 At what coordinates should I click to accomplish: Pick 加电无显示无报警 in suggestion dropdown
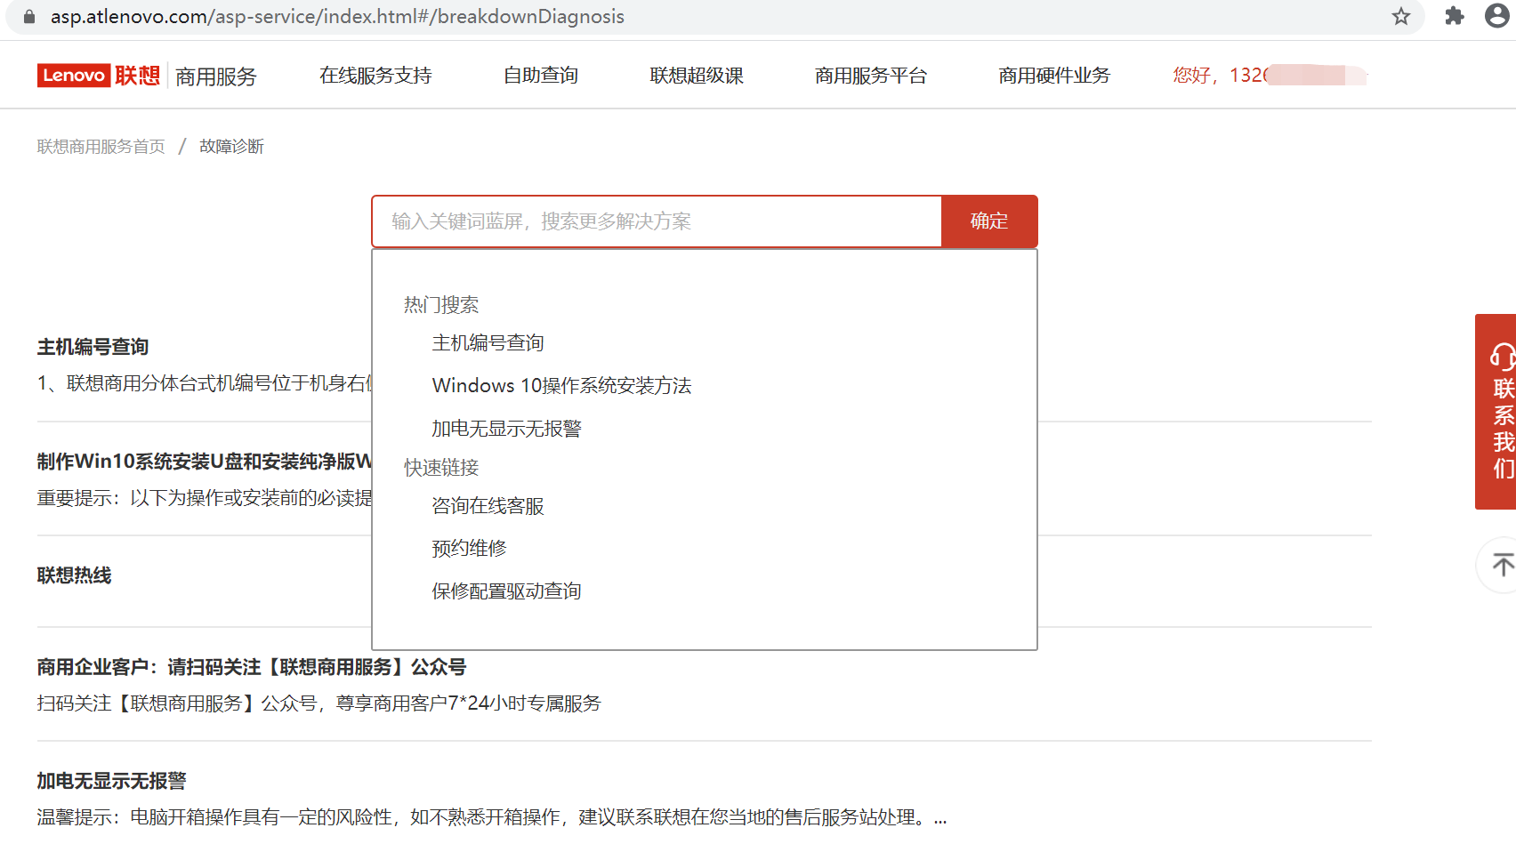(x=506, y=429)
